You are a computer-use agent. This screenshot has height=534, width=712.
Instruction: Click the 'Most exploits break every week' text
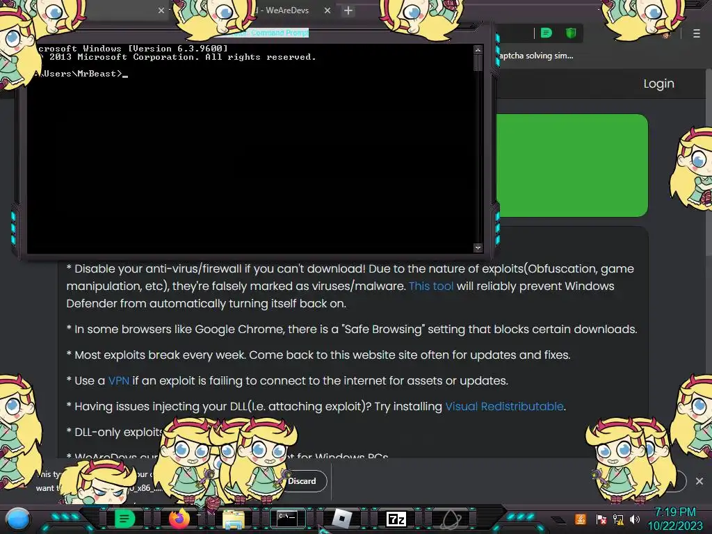point(318,355)
